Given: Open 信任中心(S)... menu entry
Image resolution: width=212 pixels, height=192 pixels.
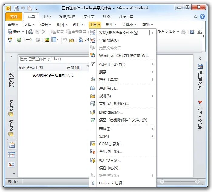Looking at the screenshot, I should coord(123,168).
